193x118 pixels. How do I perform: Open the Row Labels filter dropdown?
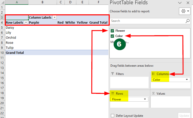[26, 22]
